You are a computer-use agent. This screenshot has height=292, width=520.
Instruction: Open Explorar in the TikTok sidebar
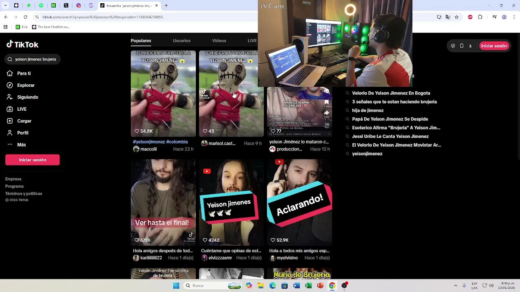point(21,85)
